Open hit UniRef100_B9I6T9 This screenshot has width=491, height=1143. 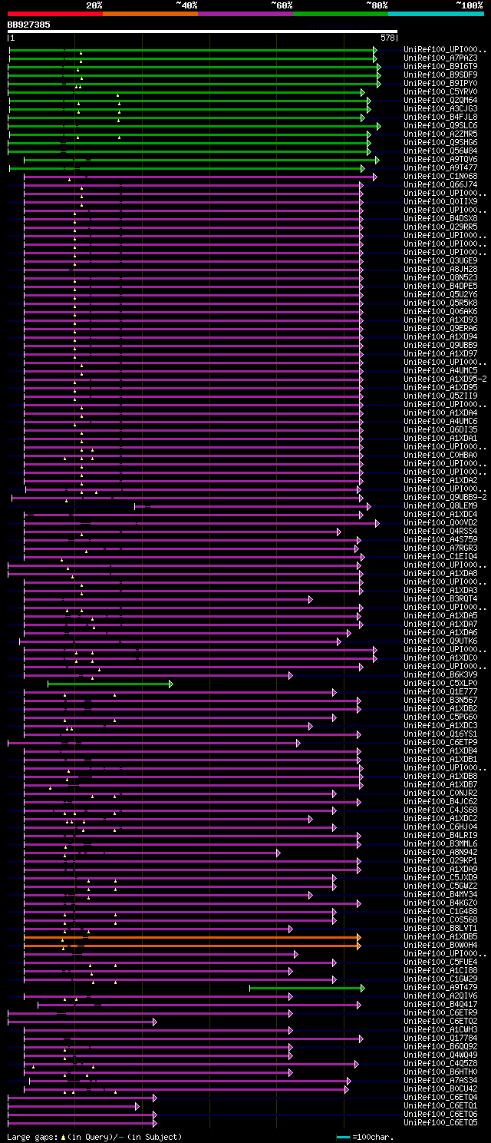[x=440, y=66]
